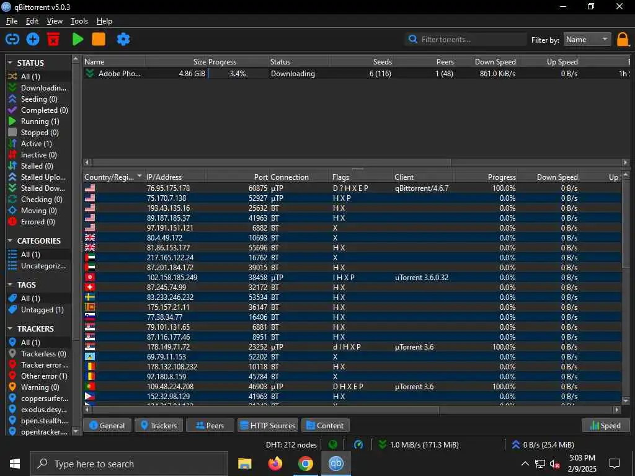The height and width of the screenshot is (476, 635).
Task: Click the torrent's 3.4% progress bar
Action: coord(238,73)
